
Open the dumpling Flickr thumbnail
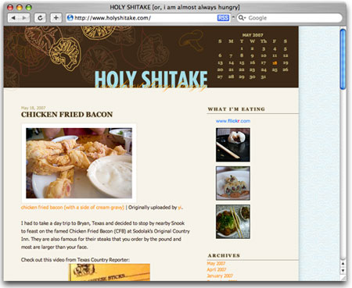pos(233,145)
